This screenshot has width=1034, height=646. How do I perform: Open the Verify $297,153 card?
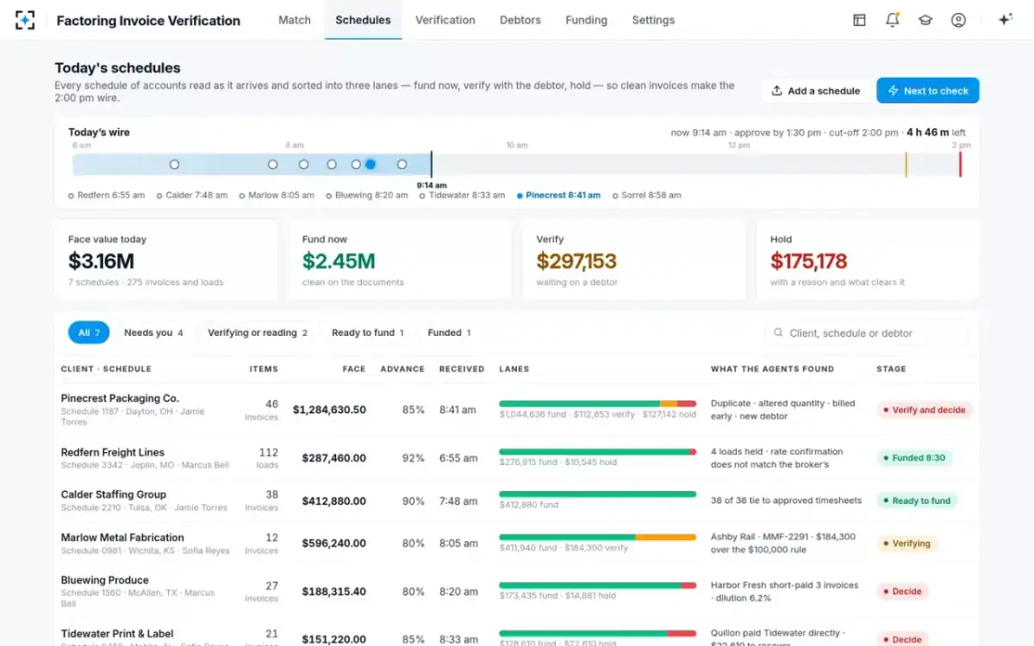point(634,259)
